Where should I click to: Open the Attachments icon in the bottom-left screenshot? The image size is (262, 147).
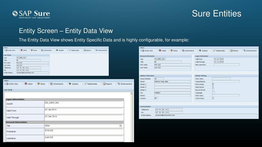coord(51,84)
